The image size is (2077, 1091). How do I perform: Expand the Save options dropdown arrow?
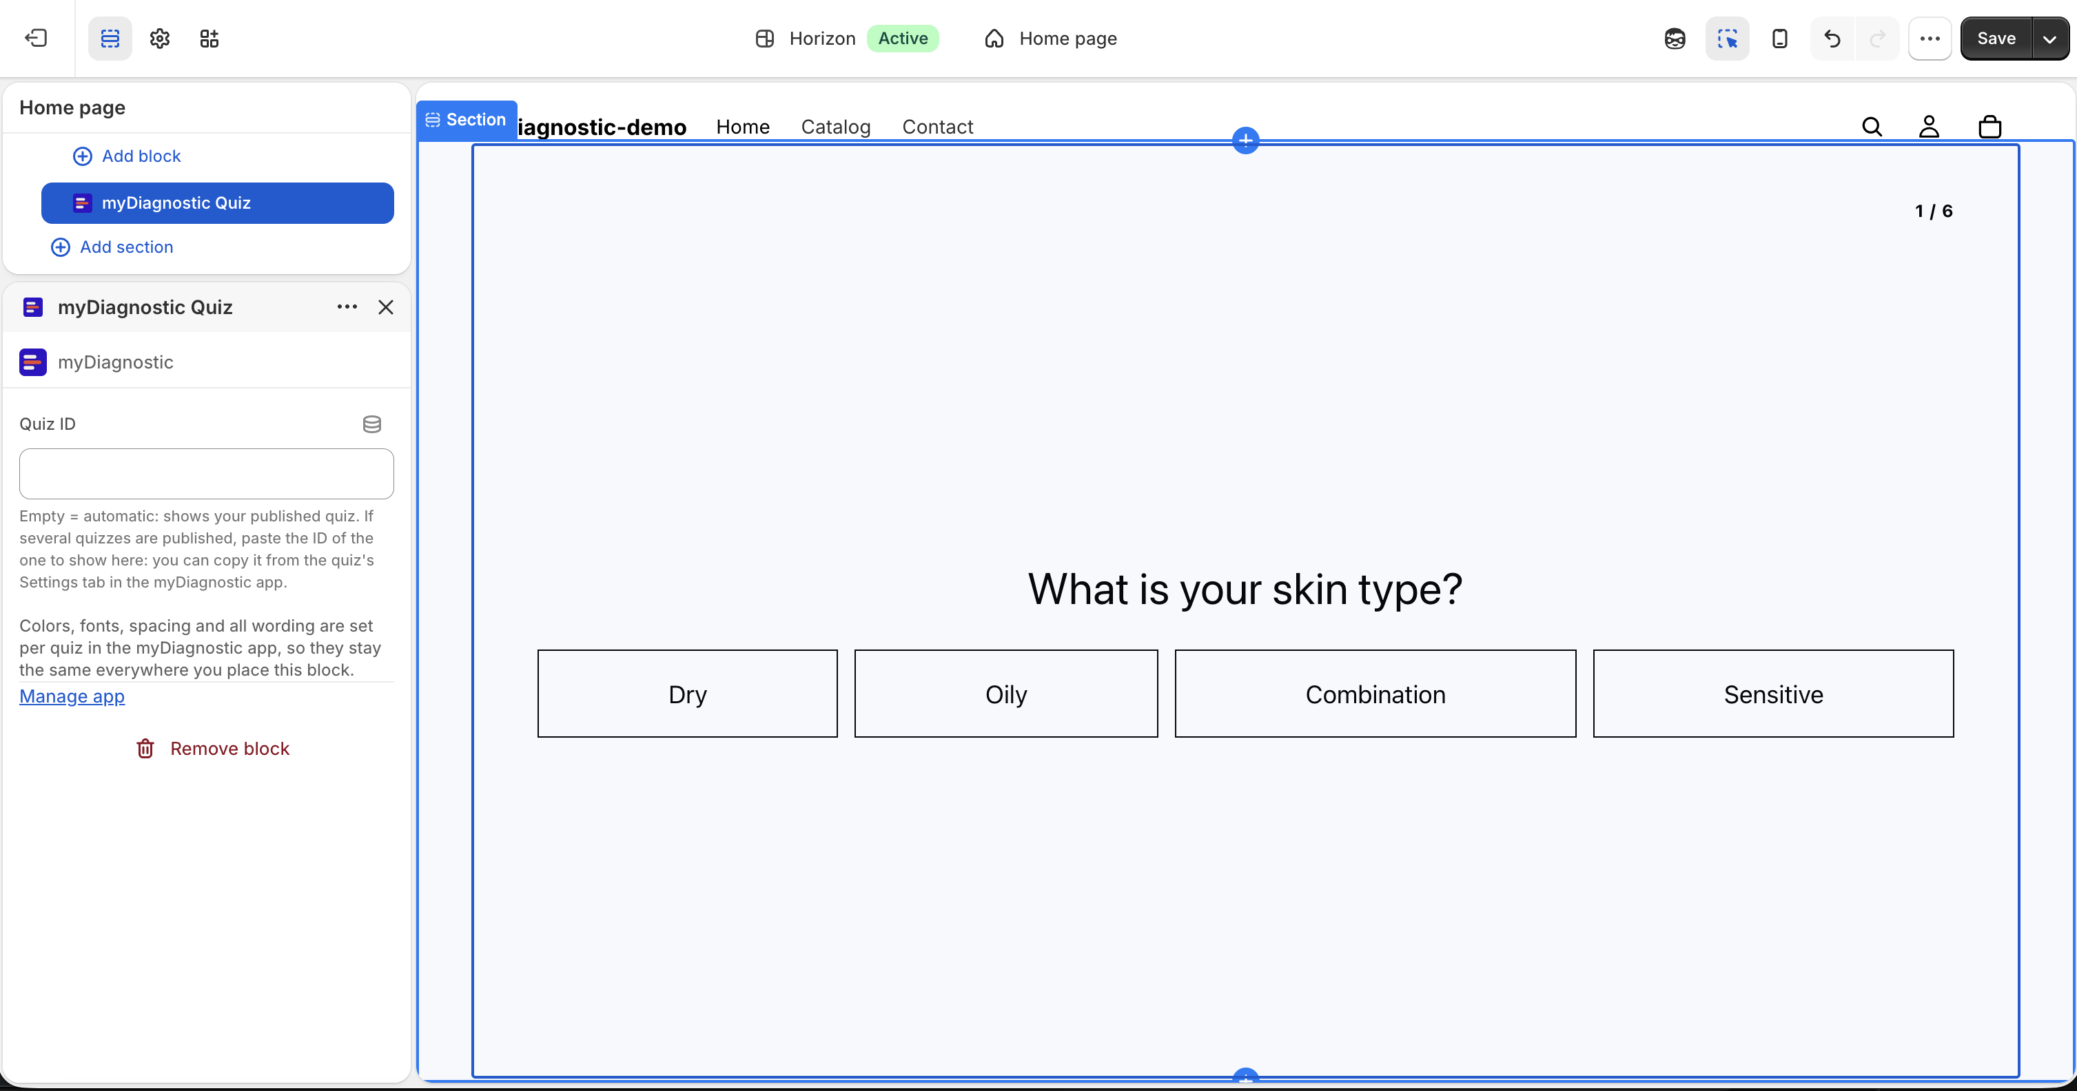(x=2050, y=38)
